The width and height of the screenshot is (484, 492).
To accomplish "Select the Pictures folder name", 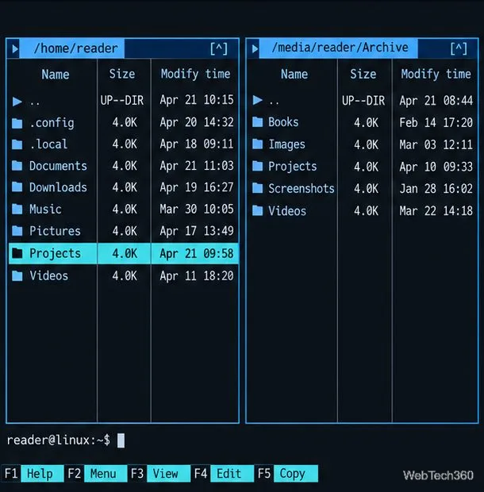I will click(x=55, y=231).
